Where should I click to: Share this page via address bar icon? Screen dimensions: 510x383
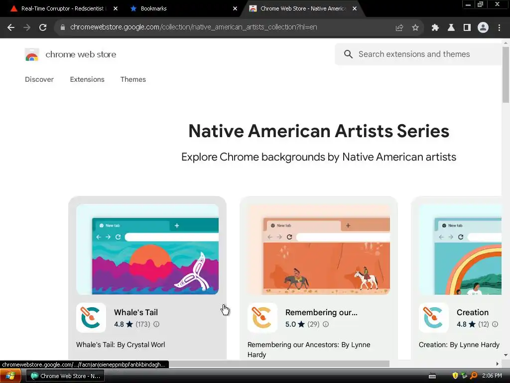tap(399, 27)
